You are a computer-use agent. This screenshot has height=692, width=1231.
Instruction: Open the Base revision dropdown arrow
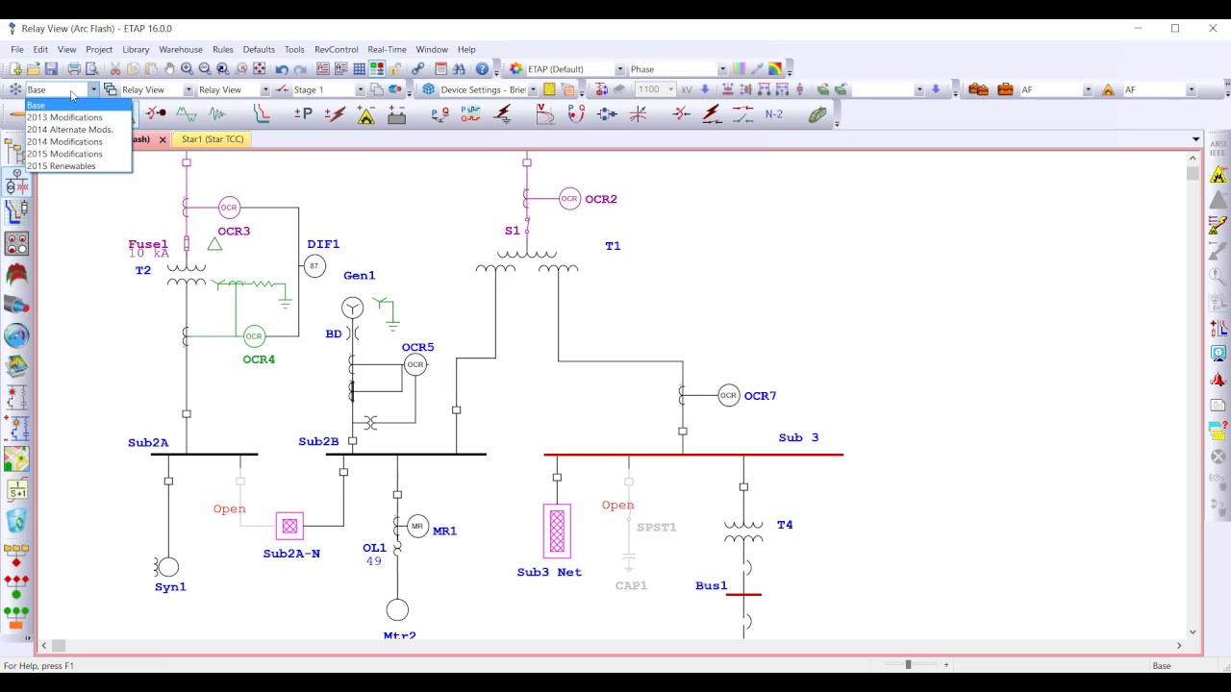click(x=93, y=89)
